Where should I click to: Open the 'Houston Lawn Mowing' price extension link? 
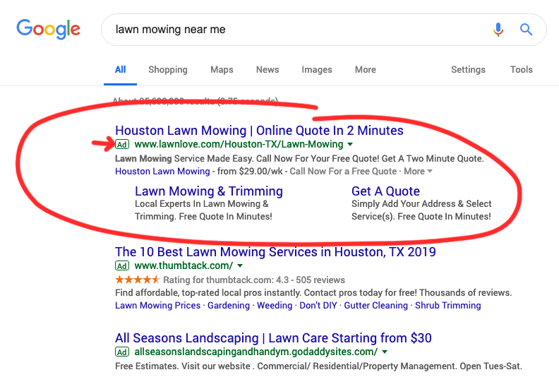point(162,172)
